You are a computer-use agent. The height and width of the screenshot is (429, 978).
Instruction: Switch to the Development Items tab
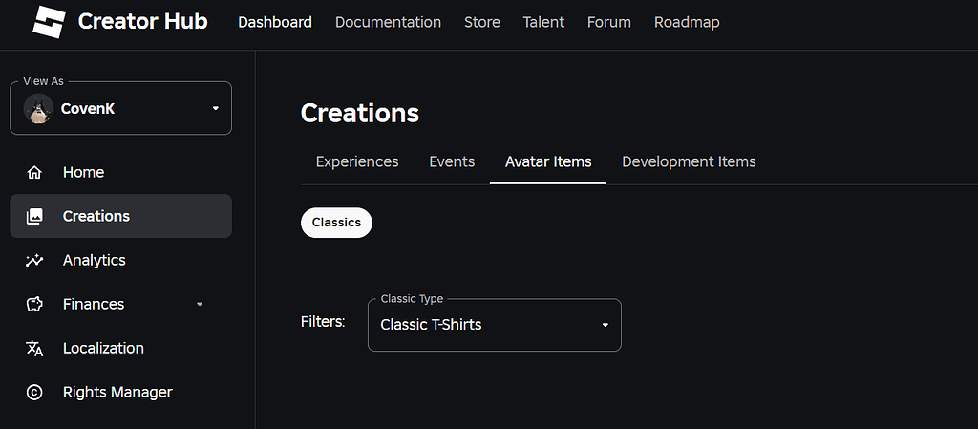(x=690, y=162)
